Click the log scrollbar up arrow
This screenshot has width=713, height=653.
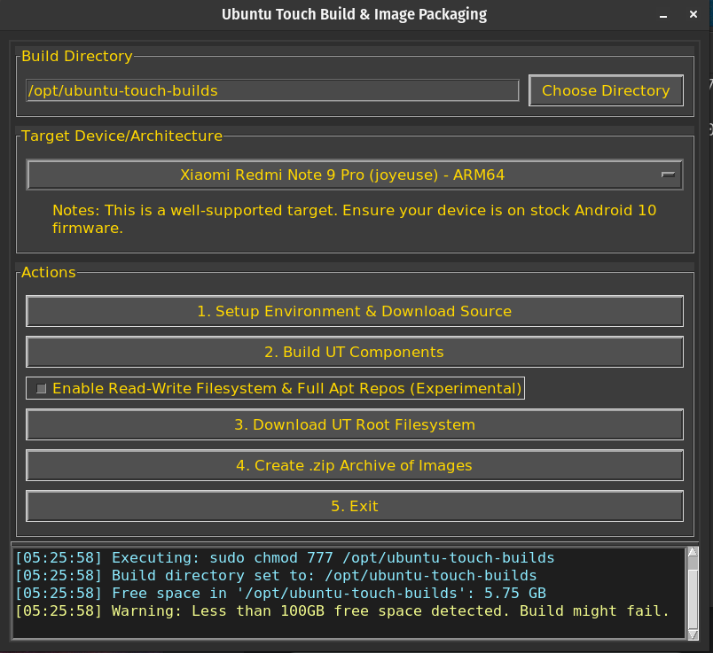point(693,552)
